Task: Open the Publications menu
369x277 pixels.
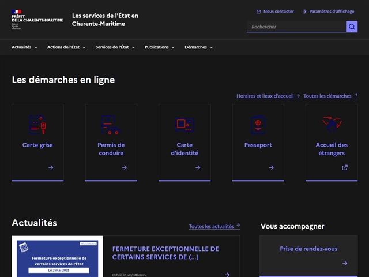Action: 160,47
